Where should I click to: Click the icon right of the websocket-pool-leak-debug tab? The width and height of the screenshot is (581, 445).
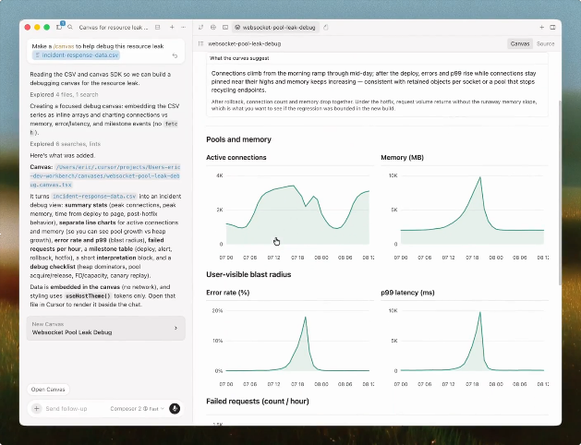pos(326,27)
